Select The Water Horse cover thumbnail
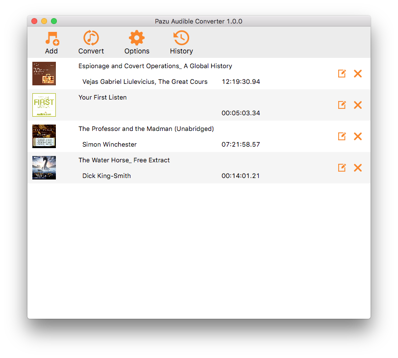 click(x=44, y=168)
